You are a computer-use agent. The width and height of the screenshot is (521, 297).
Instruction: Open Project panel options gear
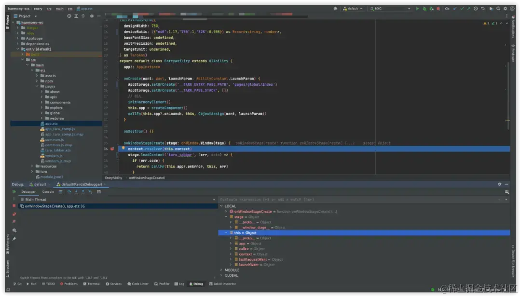tap(92, 16)
